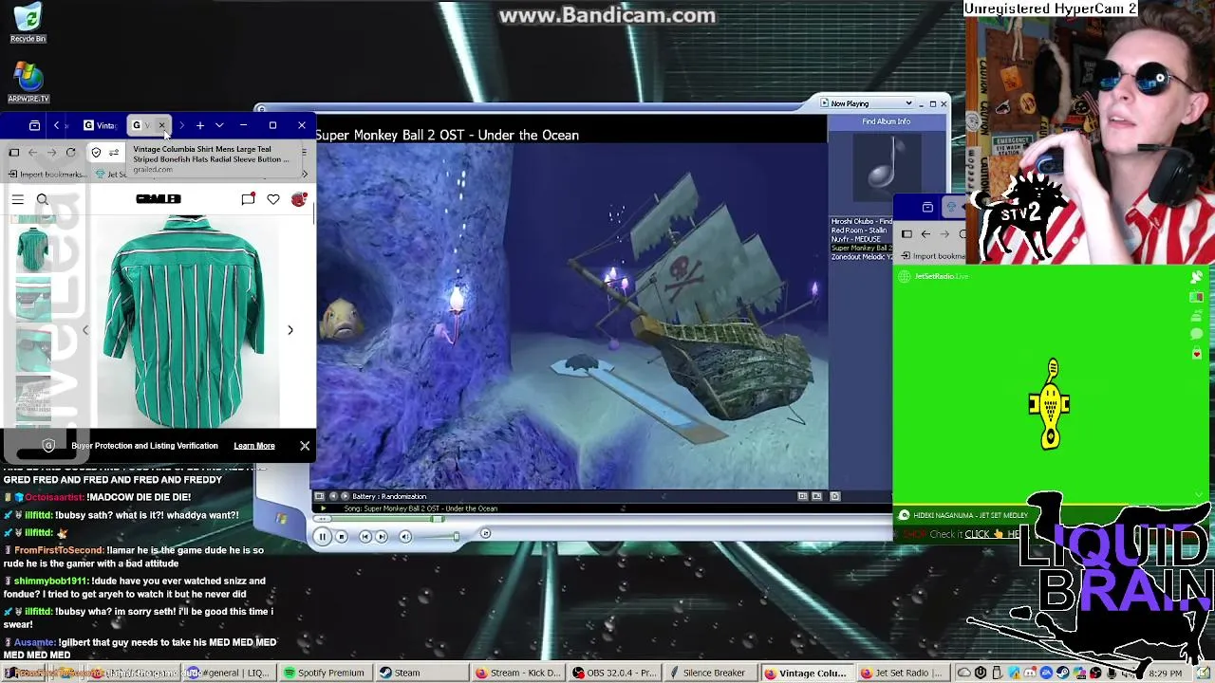Switch to OBS 32.0.4 taskbar item
This screenshot has width=1215, height=683.
[614, 674]
